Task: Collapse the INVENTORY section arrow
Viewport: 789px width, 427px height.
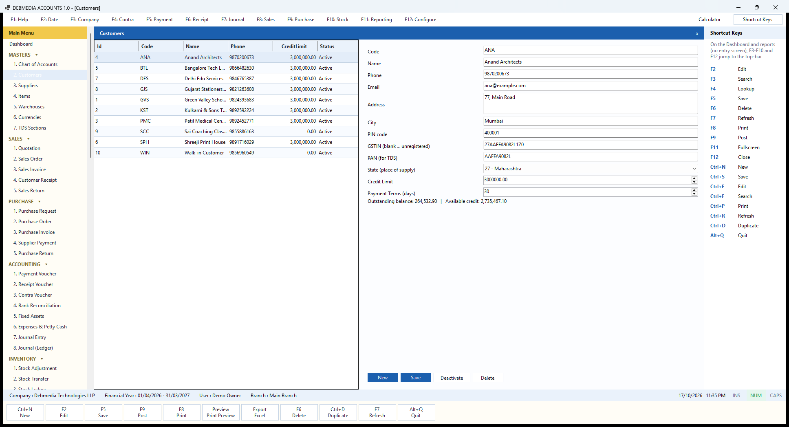Action: click(42, 359)
